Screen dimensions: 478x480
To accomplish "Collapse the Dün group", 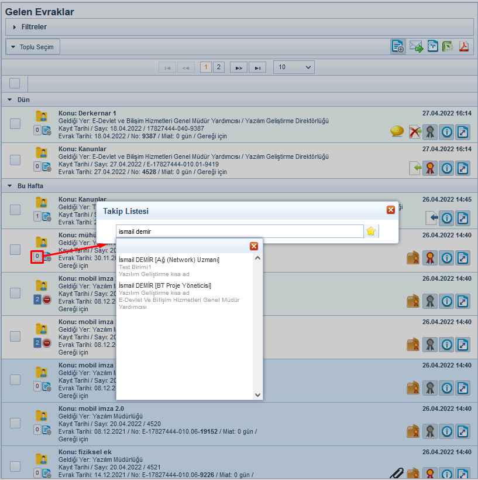I will coord(10,100).
